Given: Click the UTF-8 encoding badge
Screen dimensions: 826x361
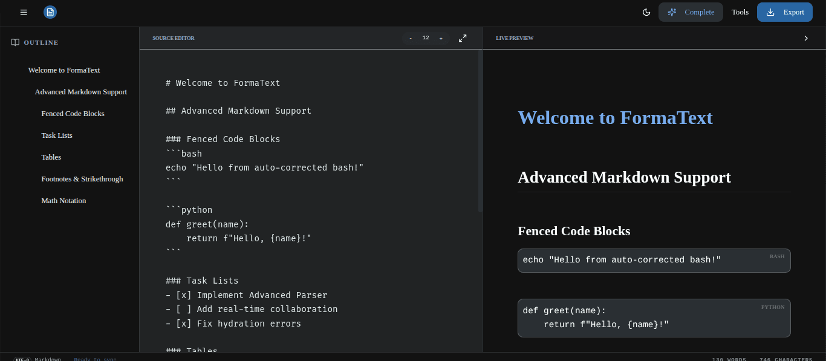Looking at the screenshot, I should pos(22,359).
